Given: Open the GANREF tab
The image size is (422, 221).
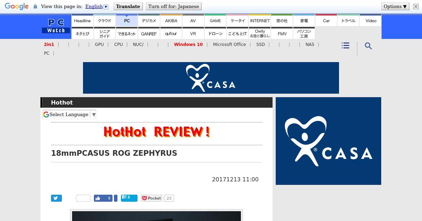Looking at the screenshot, I should tap(149, 33).
